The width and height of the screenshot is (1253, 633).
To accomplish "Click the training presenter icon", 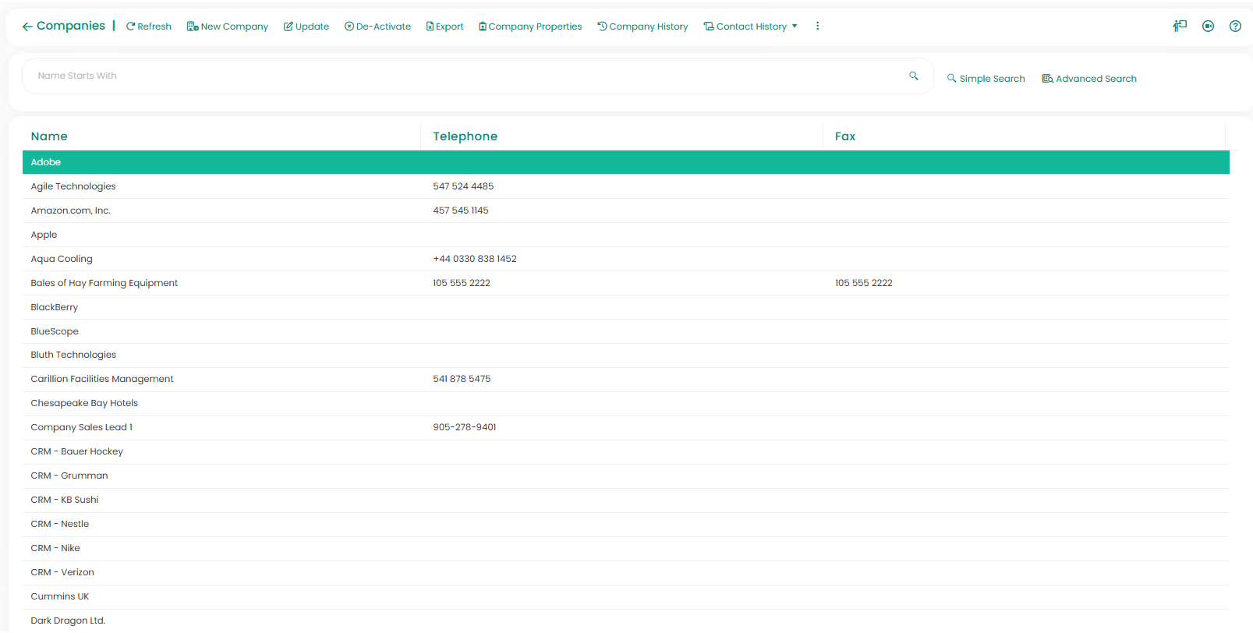I will tap(1180, 26).
